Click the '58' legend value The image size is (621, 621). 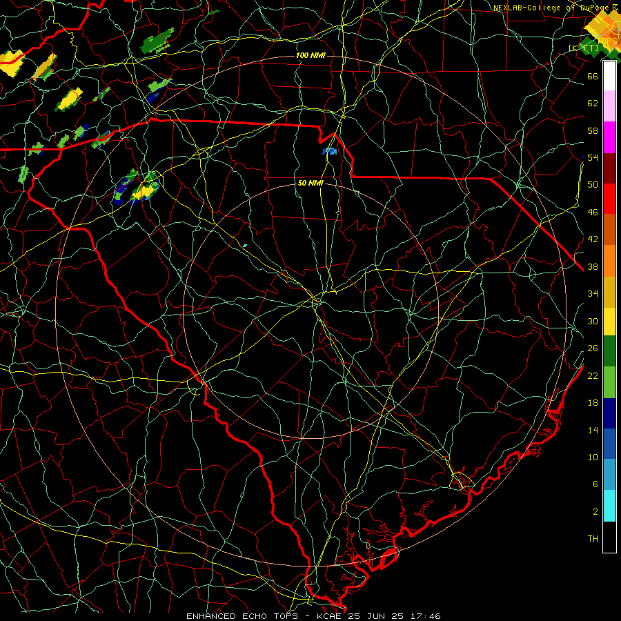[593, 130]
